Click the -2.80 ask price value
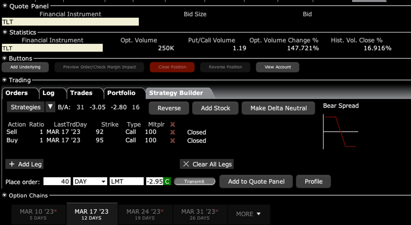Image resolution: width=411 pixels, height=225 pixels. click(119, 107)
